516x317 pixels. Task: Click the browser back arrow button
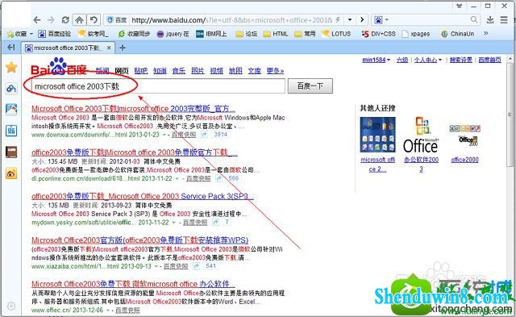pyautogui.click(x=37, y=20)
